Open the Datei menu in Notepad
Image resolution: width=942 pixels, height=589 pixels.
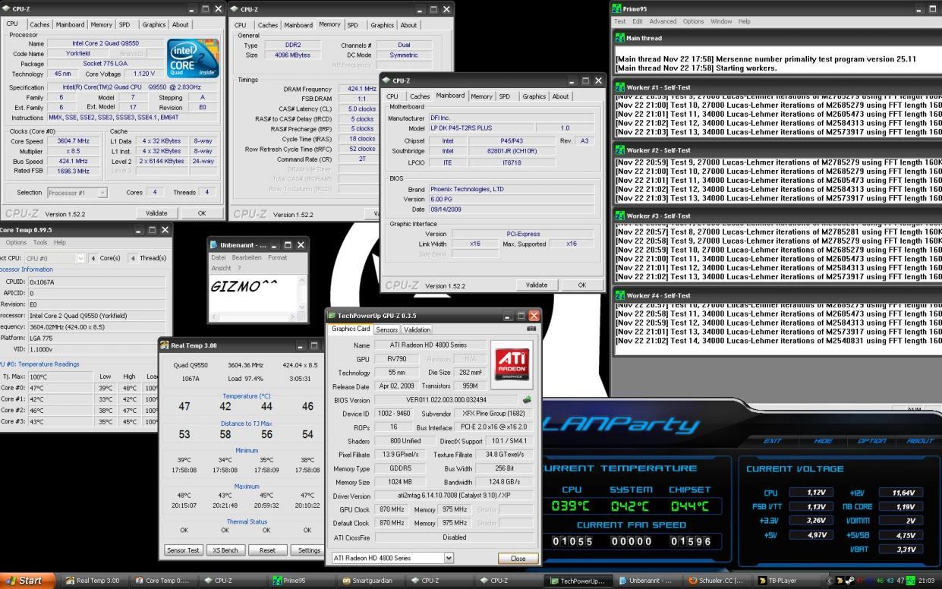[x=218, y=257]
